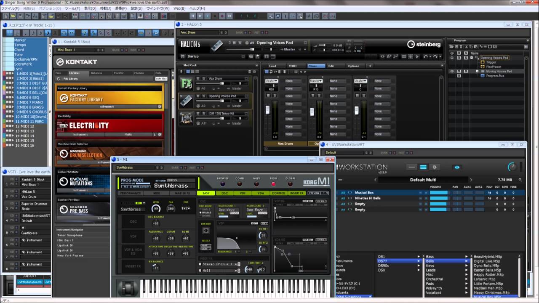Image resolution: width=539 pixels, height=303 pixels.
Task: Click the open folder icon in main toolbar
Action: coord(13,16)
